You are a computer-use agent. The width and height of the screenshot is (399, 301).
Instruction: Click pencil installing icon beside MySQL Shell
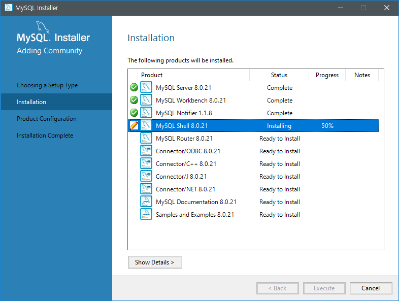pyautogui.click(x=134, y=125)
